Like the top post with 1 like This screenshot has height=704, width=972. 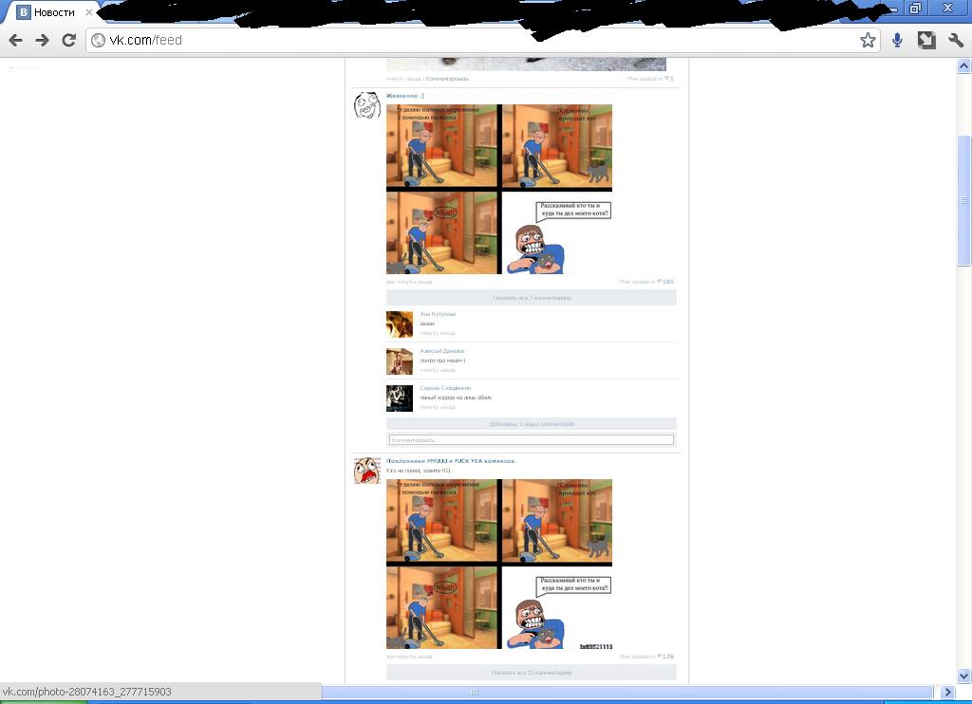[x=650, y=79]
